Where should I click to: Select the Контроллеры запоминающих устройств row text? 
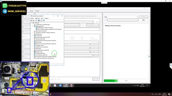click(x=46, y=41)
